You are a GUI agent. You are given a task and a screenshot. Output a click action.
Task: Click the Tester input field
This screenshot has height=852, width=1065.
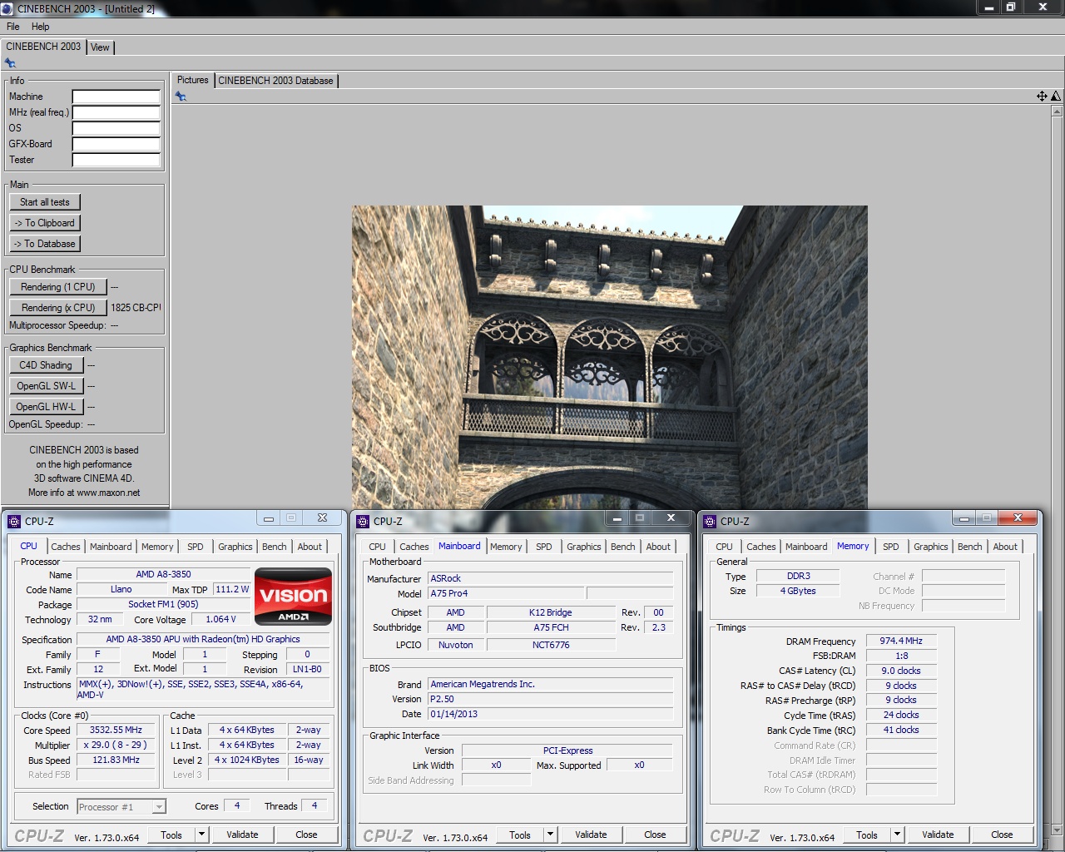pyautogui.click(x=116, y=160)
